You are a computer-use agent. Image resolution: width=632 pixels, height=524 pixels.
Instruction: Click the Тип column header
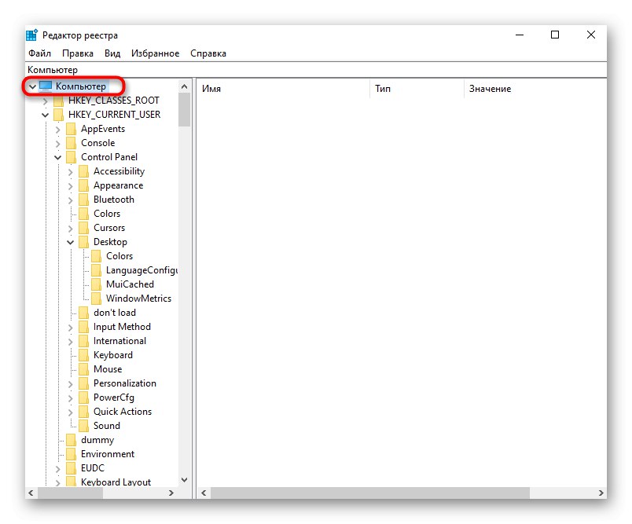pos(417,89)
